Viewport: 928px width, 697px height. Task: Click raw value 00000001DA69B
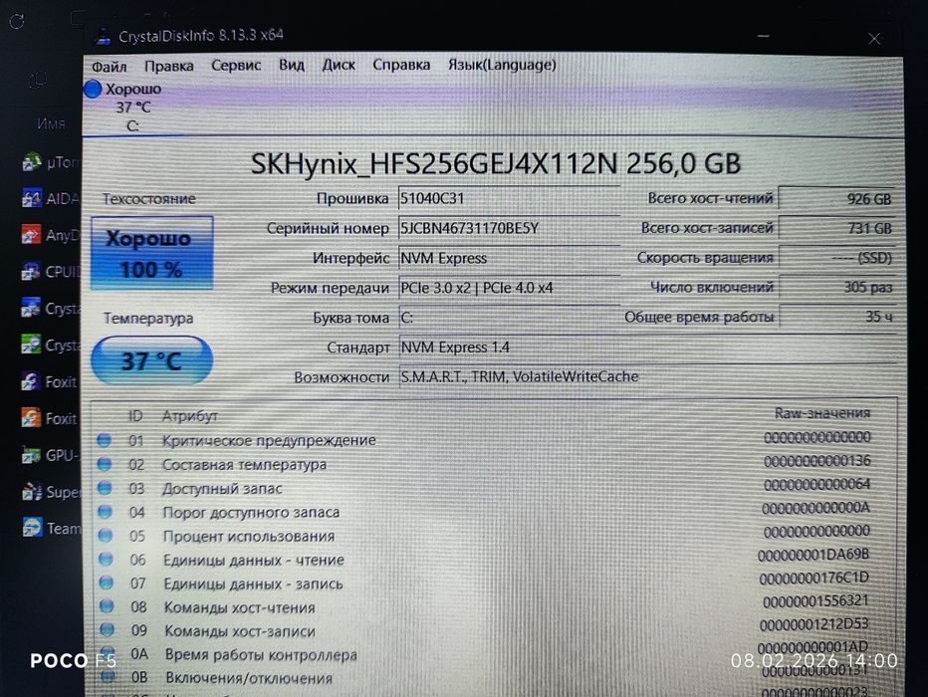(813, 555)
